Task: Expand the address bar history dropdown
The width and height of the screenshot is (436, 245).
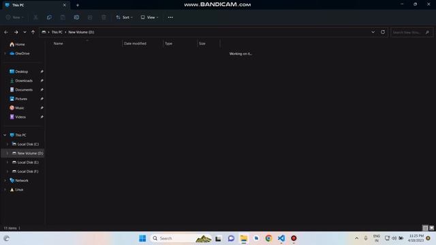Action: [373, 32]
